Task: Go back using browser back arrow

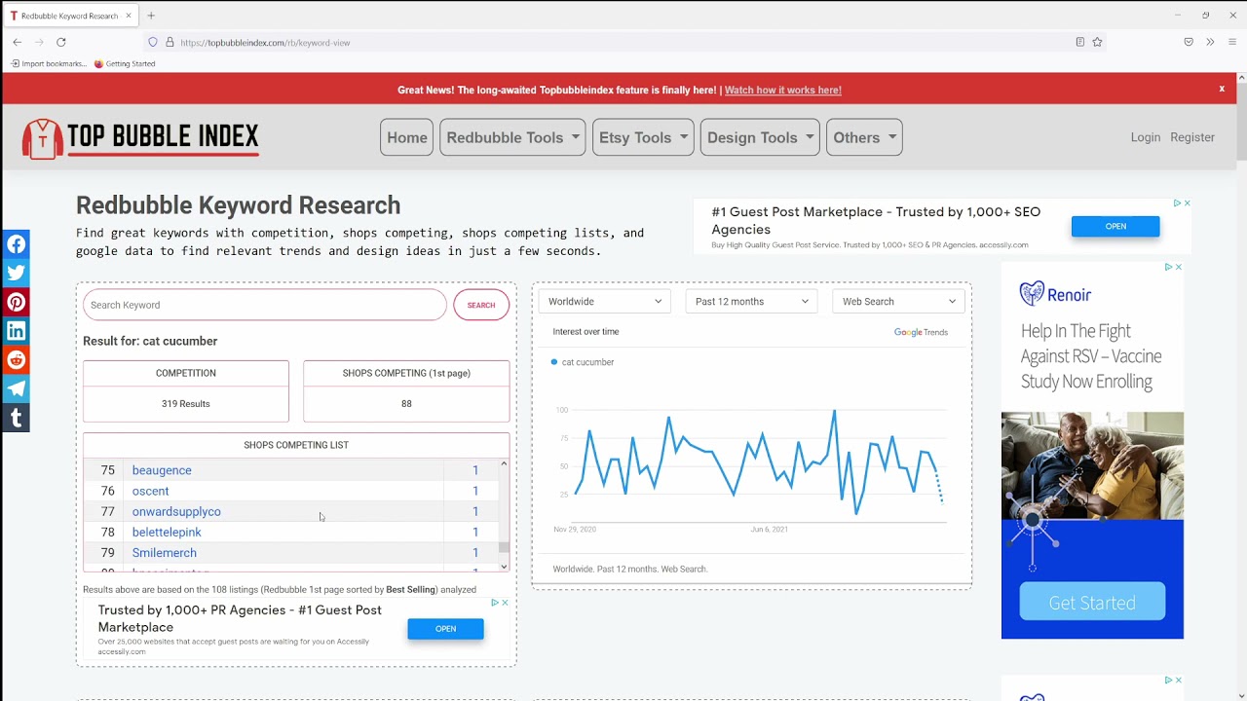Action: point(18,42)
